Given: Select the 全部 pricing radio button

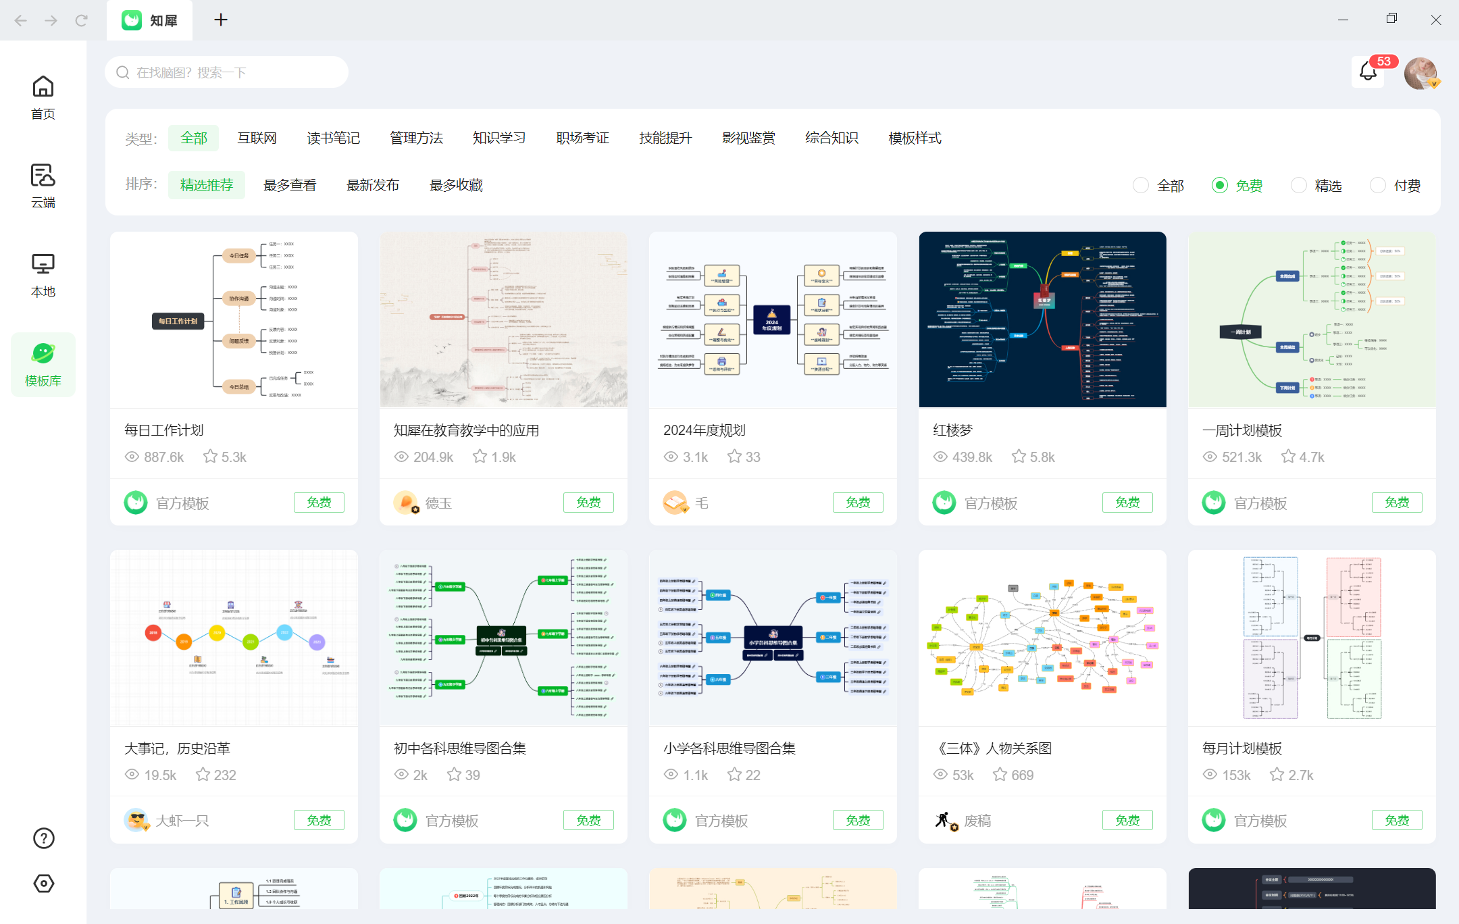Looking at the screenshot, I should coord(1141,185).
